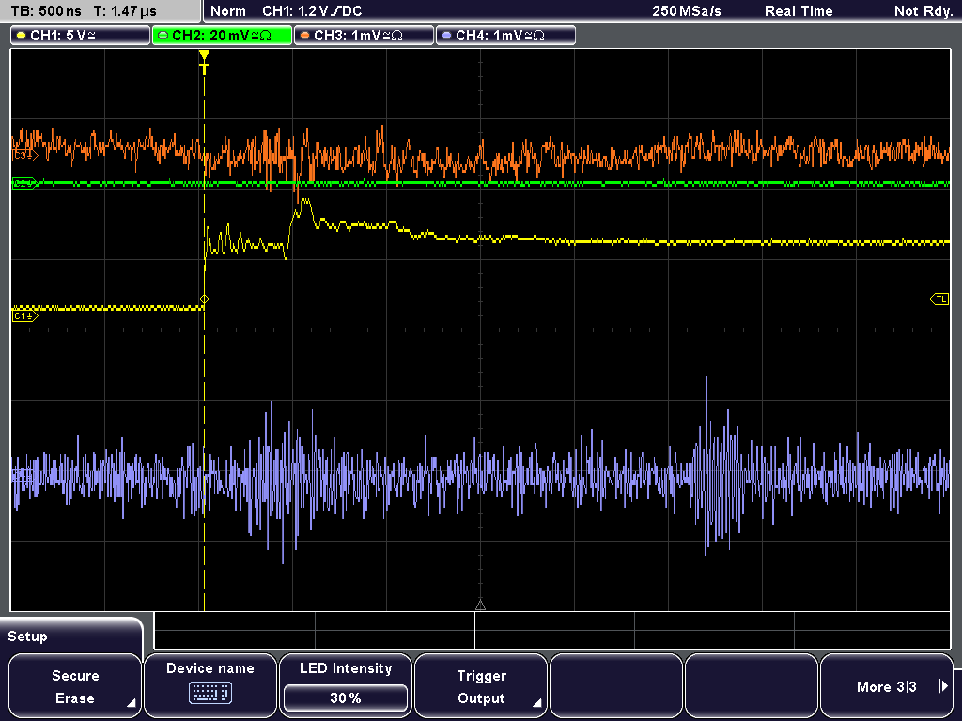This screenshot has width=962, height=721.
Task: Click the C3 ground level marker
Action: (24, 156)
